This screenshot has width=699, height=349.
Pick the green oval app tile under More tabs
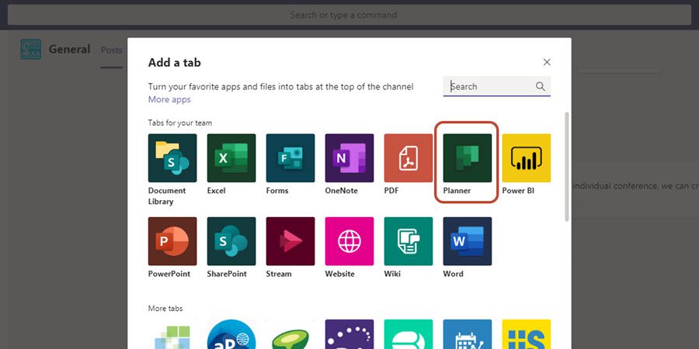click(x=290, y=338)
